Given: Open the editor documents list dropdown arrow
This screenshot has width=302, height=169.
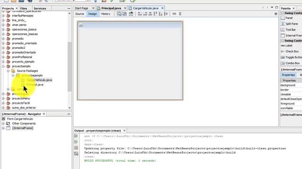Looking at the screenshot, I should [272, 8].
